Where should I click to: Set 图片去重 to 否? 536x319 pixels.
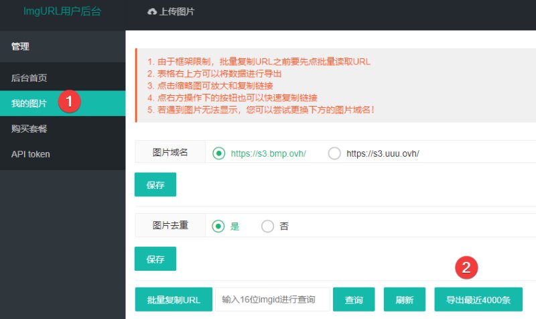click(267, 226)
